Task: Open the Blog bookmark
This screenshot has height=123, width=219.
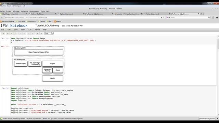Action: point(49,22)
